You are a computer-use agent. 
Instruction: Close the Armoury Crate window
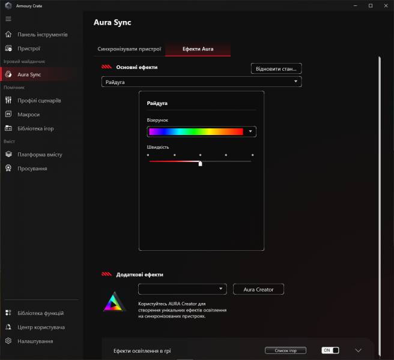point(386,5)
